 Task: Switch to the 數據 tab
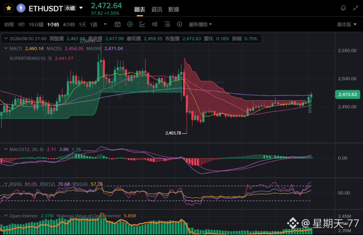174,10
